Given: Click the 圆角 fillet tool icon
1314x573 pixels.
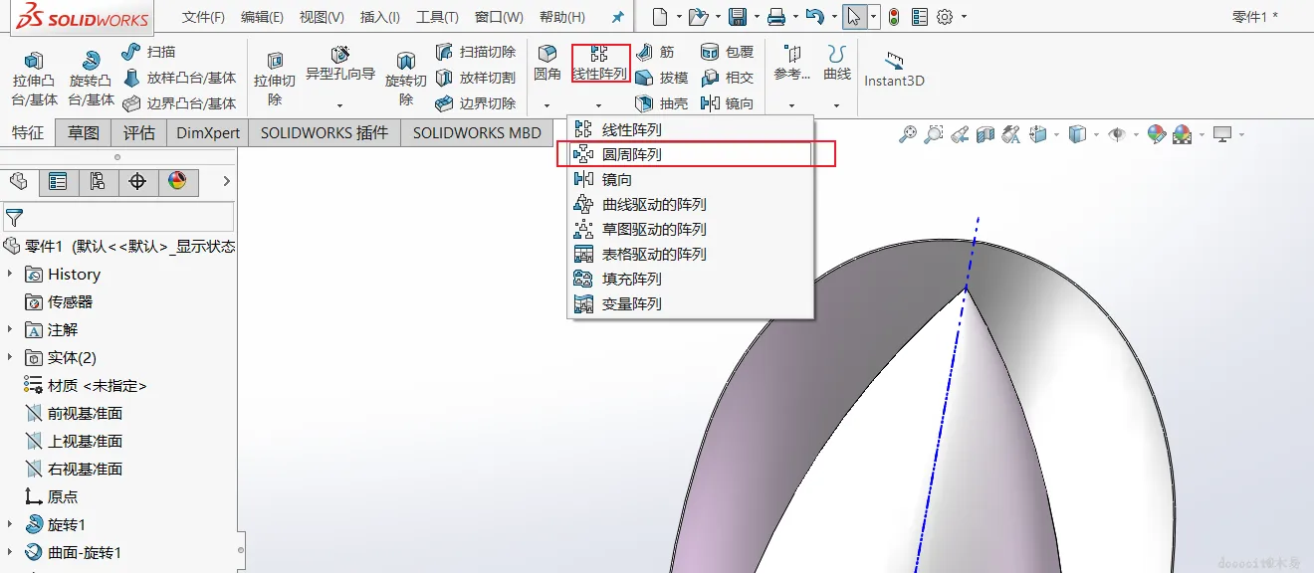Looking at the screenshot, I should pyautogui.click(x=547, y=54).
